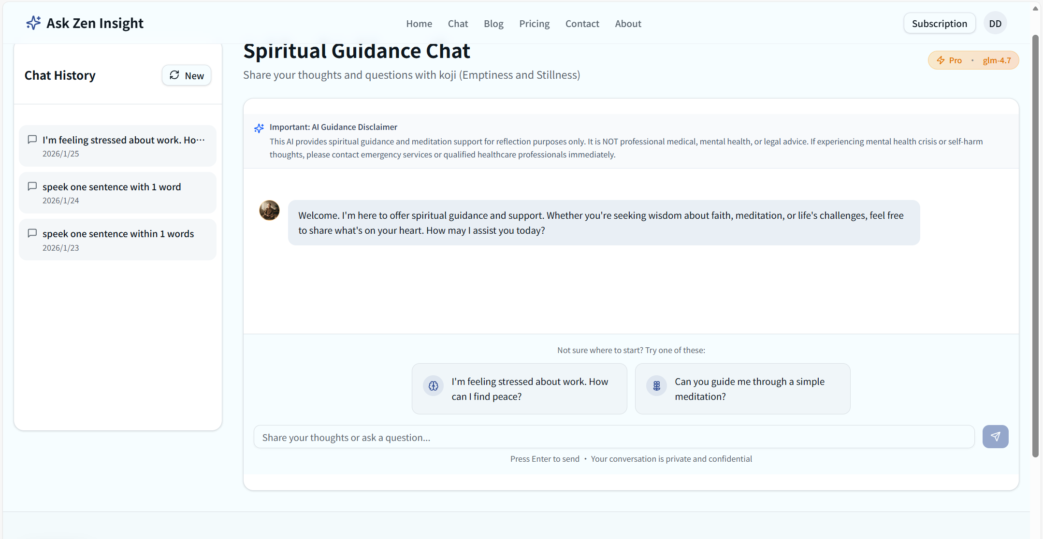Viewport: 1043px width, 539px height.
Task: Open the DD user avatar menu
Action: click(995, 24)
